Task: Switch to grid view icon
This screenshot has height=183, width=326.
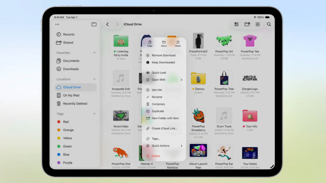Action: tap(258, 24)
